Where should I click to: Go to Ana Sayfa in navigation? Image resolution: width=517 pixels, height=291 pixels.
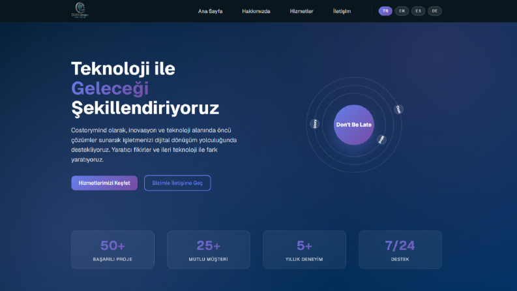[x=210, y=11]
